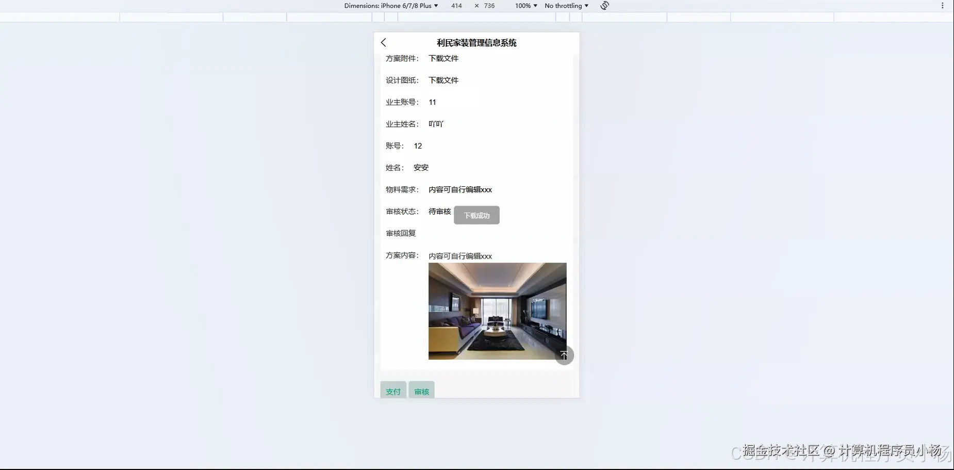Download the 方案附件 file
The width and height of the screenshot is (954, 470).
pos(443,58)
